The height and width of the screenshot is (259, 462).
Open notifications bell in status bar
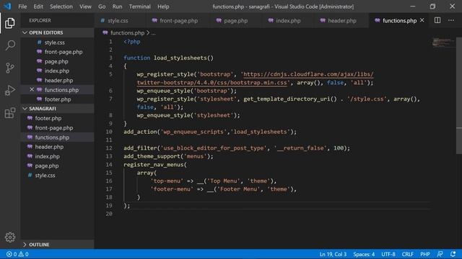pyautogui.click(x=453, y=254)
